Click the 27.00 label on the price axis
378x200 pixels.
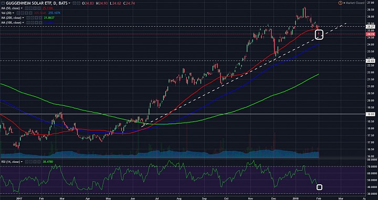[x=371, y=3]
